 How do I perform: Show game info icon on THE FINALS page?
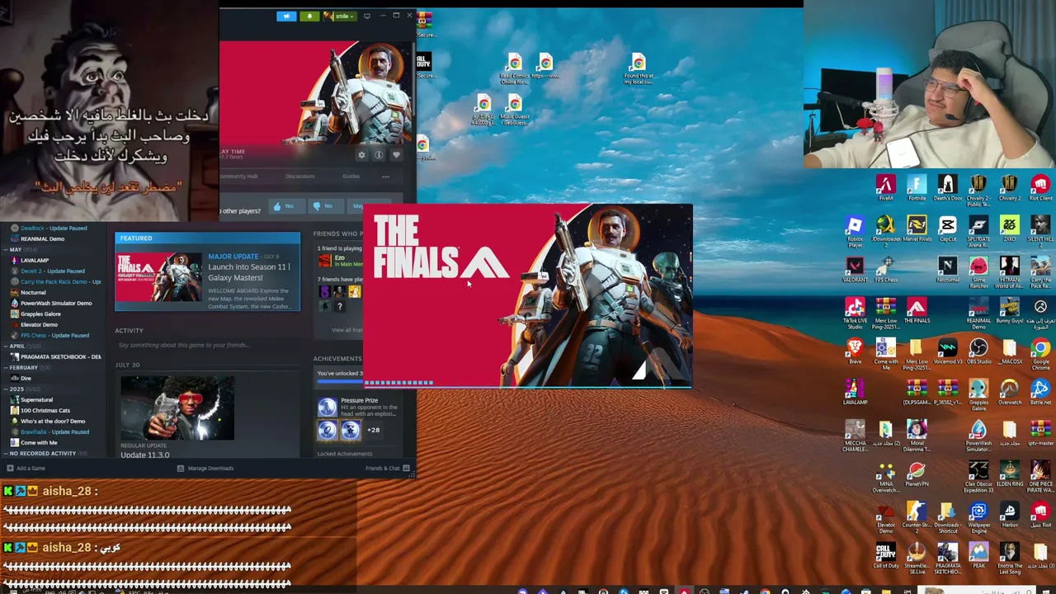coord(379,155)
